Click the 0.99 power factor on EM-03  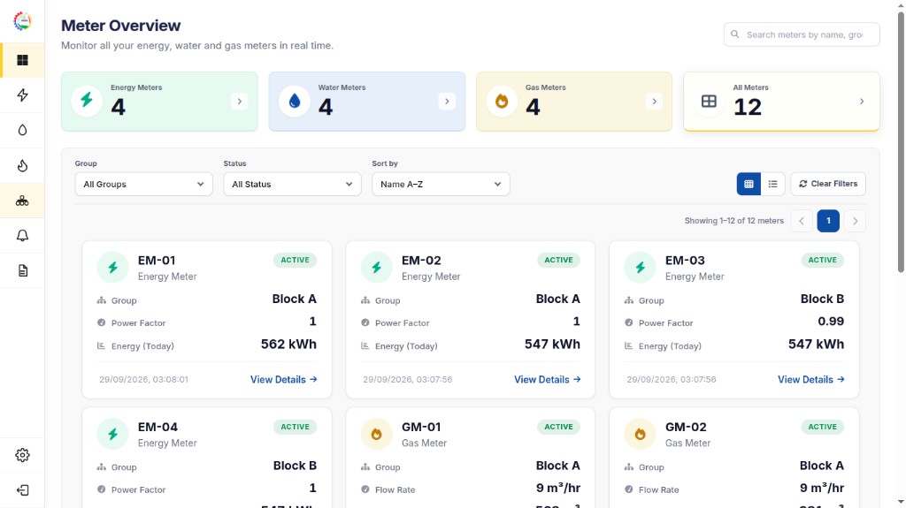tap(830, 321)
